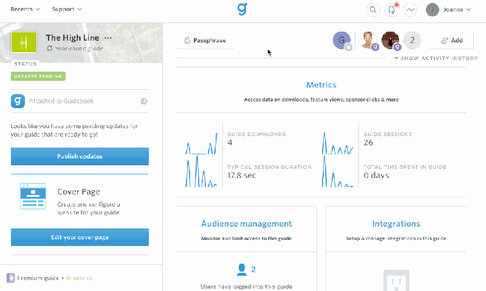
Task: Click the Add collaborator button
Action: pyautogui.click(x=451, y=40)
